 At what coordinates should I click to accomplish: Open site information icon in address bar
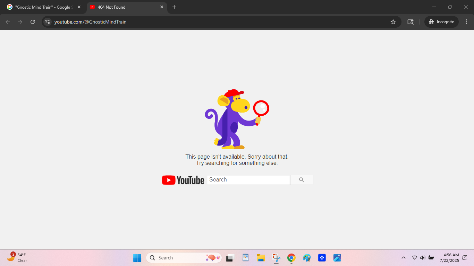point(48,22)
